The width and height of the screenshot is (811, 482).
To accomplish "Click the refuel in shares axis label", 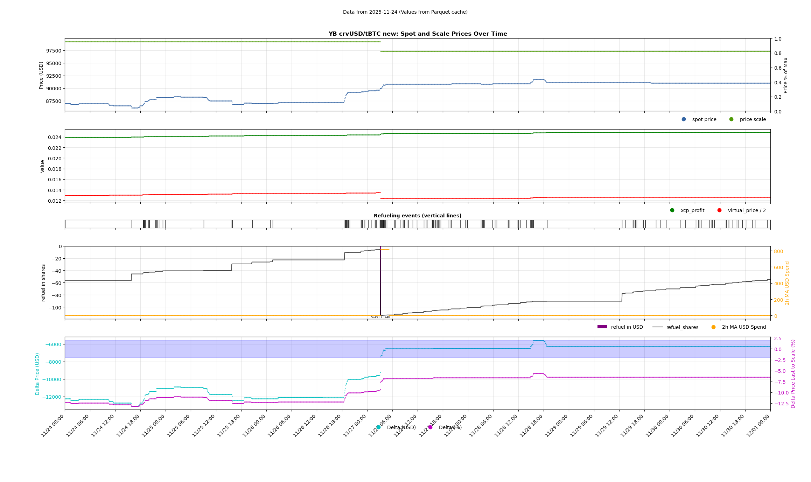I will pyautogui.click(x=43, y=283).
